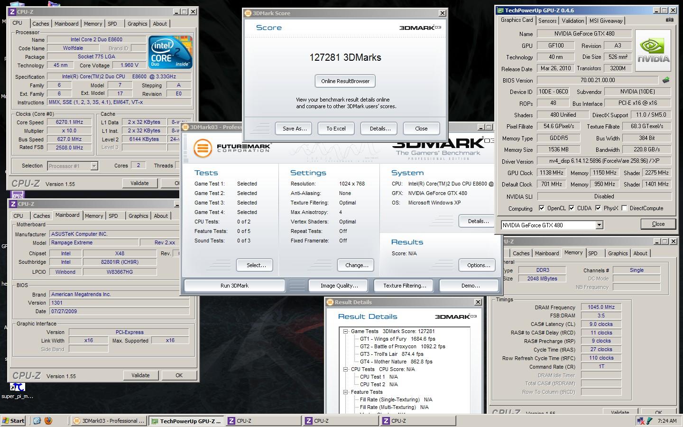Viewport: 683px width, 427px height.
Task: Toggle the CUDA checkbox
Action: tap(572, 208)
